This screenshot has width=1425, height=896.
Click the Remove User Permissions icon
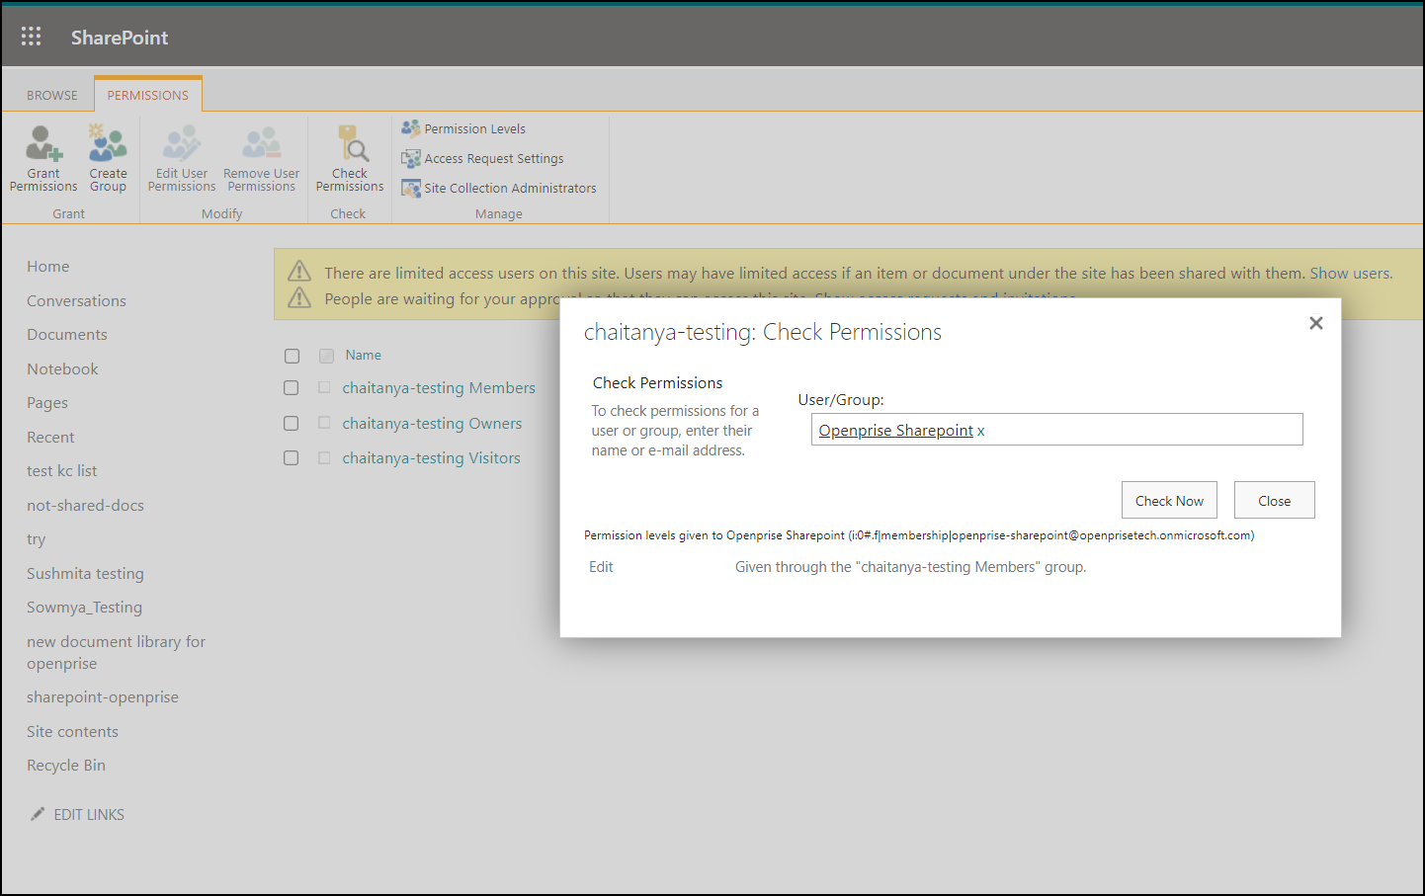[x=261, y=143]
